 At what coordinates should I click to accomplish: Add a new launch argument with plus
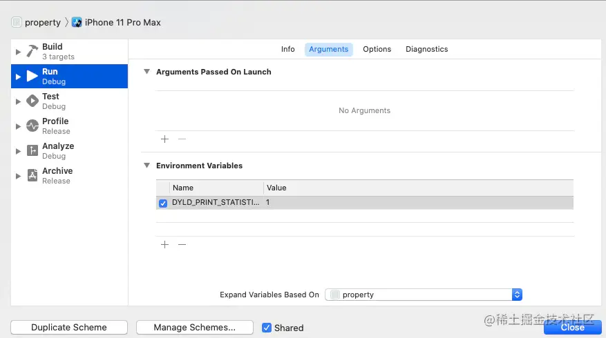(x=164, y=139)
